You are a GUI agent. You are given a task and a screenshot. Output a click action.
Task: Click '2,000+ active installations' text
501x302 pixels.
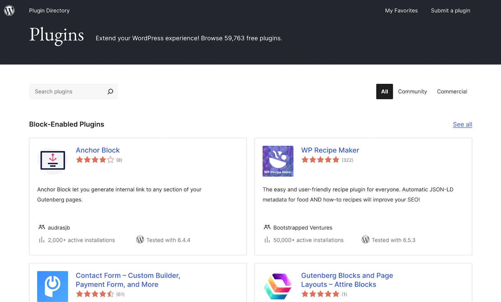point(81,240)
